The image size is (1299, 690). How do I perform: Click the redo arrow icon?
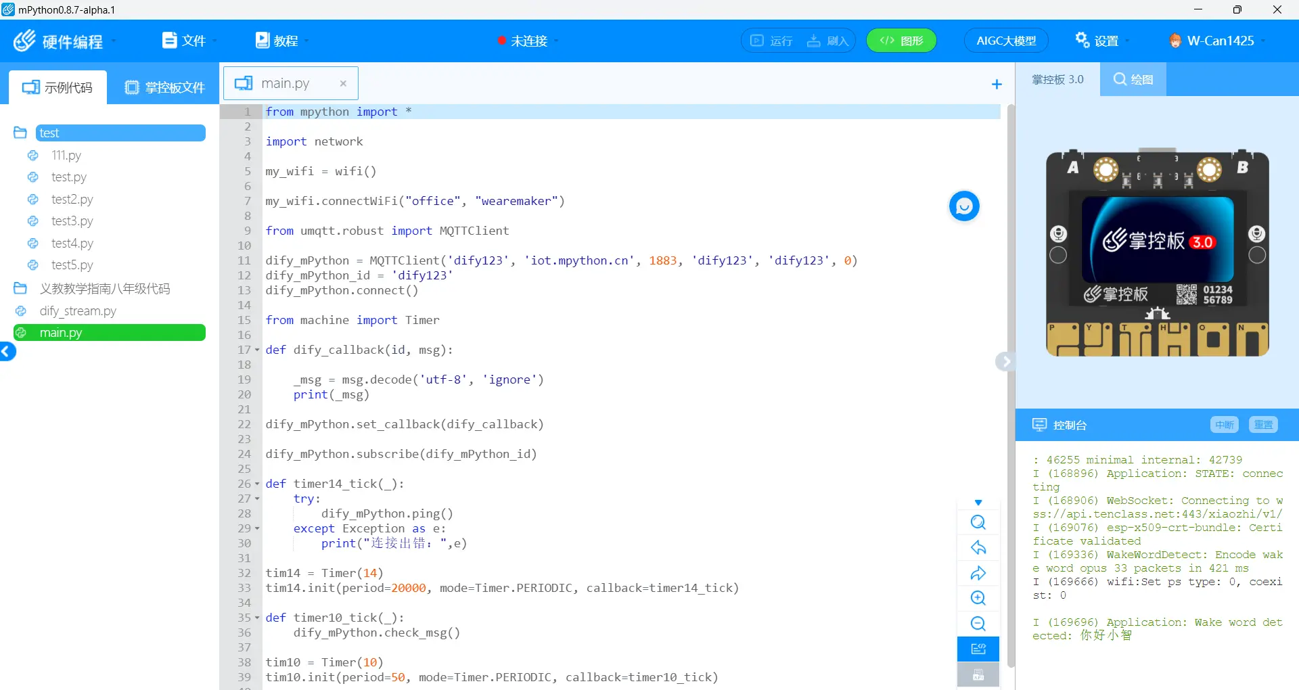(x=978, y=574)
